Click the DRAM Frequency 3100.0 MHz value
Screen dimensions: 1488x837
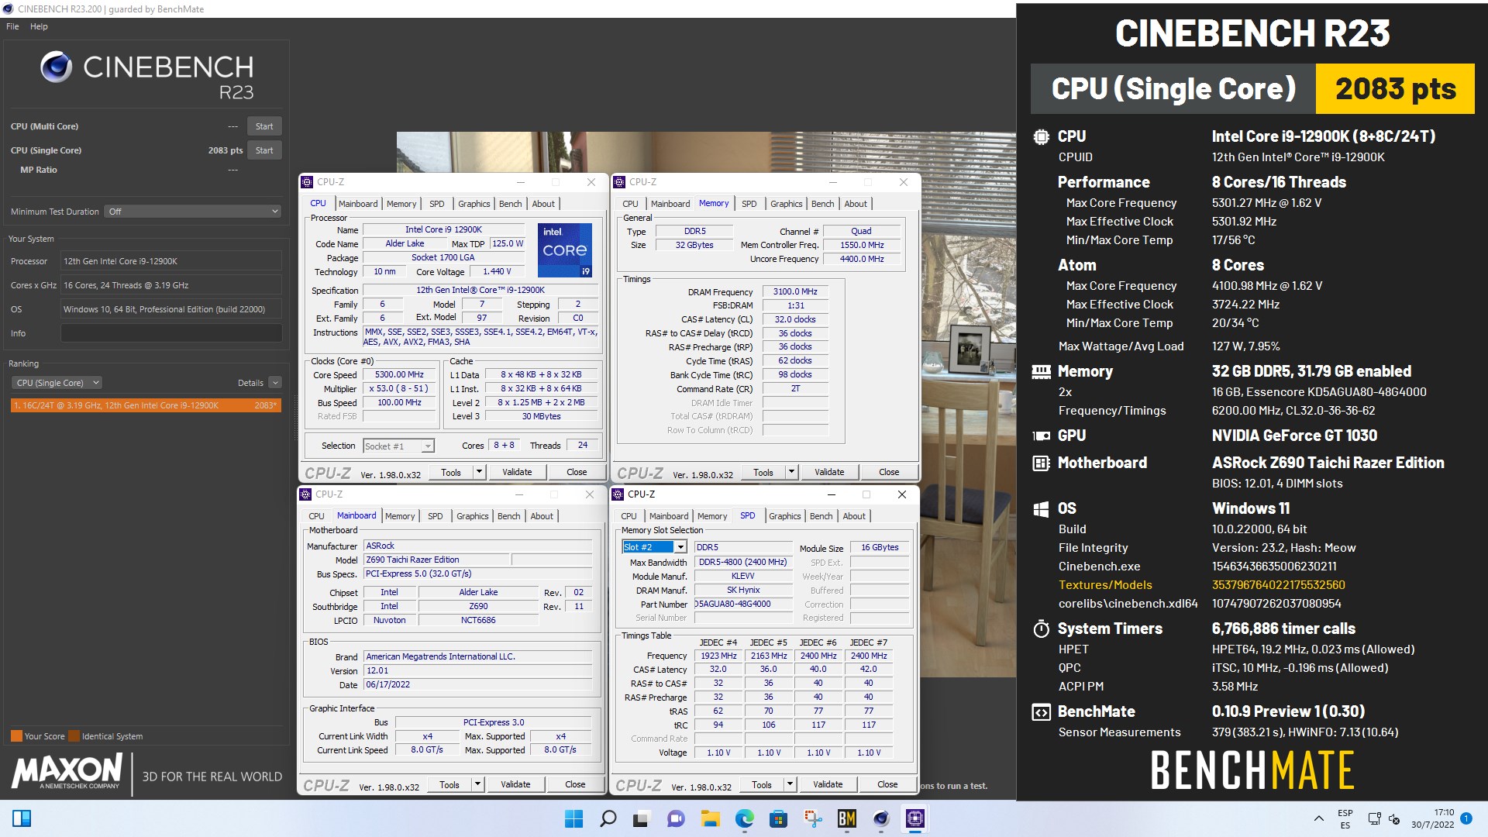tap(795, 292)
